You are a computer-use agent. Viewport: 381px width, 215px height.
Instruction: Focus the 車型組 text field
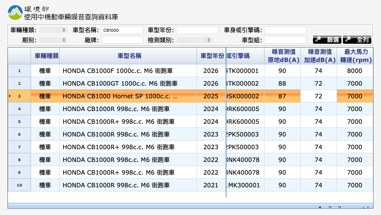pos(285,40)
